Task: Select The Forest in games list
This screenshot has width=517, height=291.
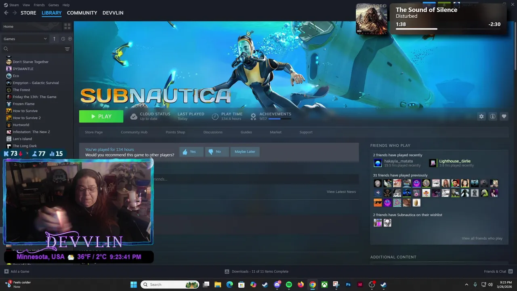Action: 21,90
